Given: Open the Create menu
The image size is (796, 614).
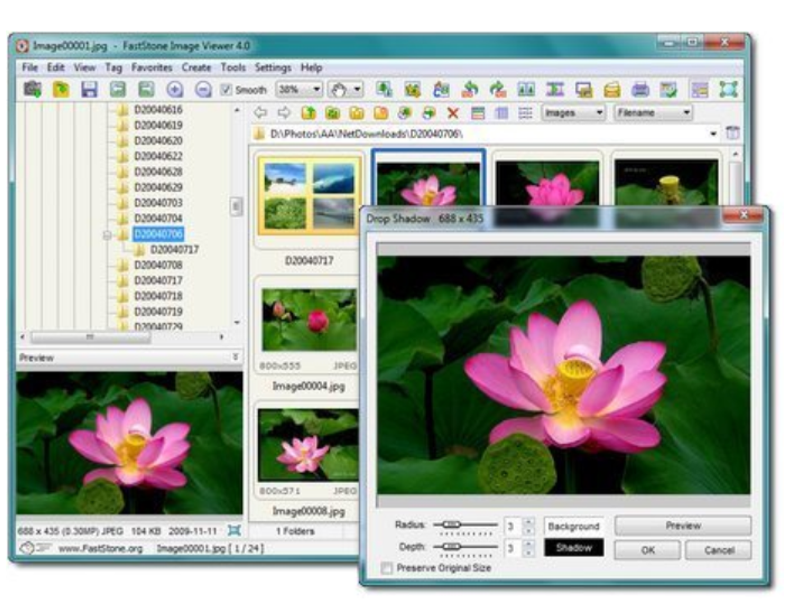Looking at the screenshot, I should click(196, 67).
